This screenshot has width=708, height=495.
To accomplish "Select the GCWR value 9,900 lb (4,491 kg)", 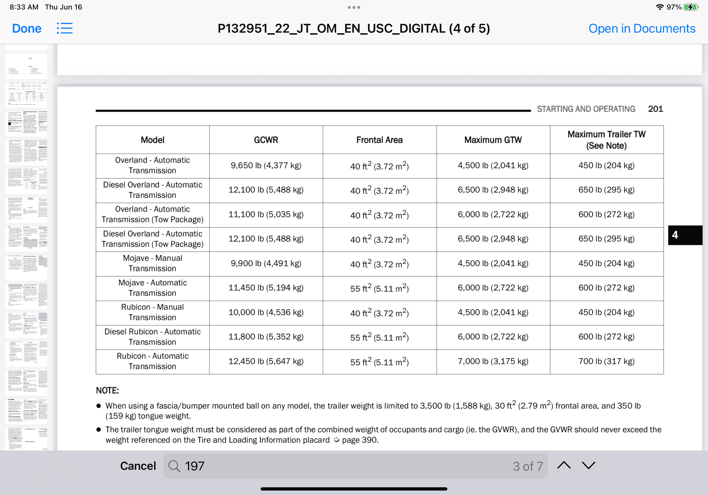I will [x=266, y=264].
